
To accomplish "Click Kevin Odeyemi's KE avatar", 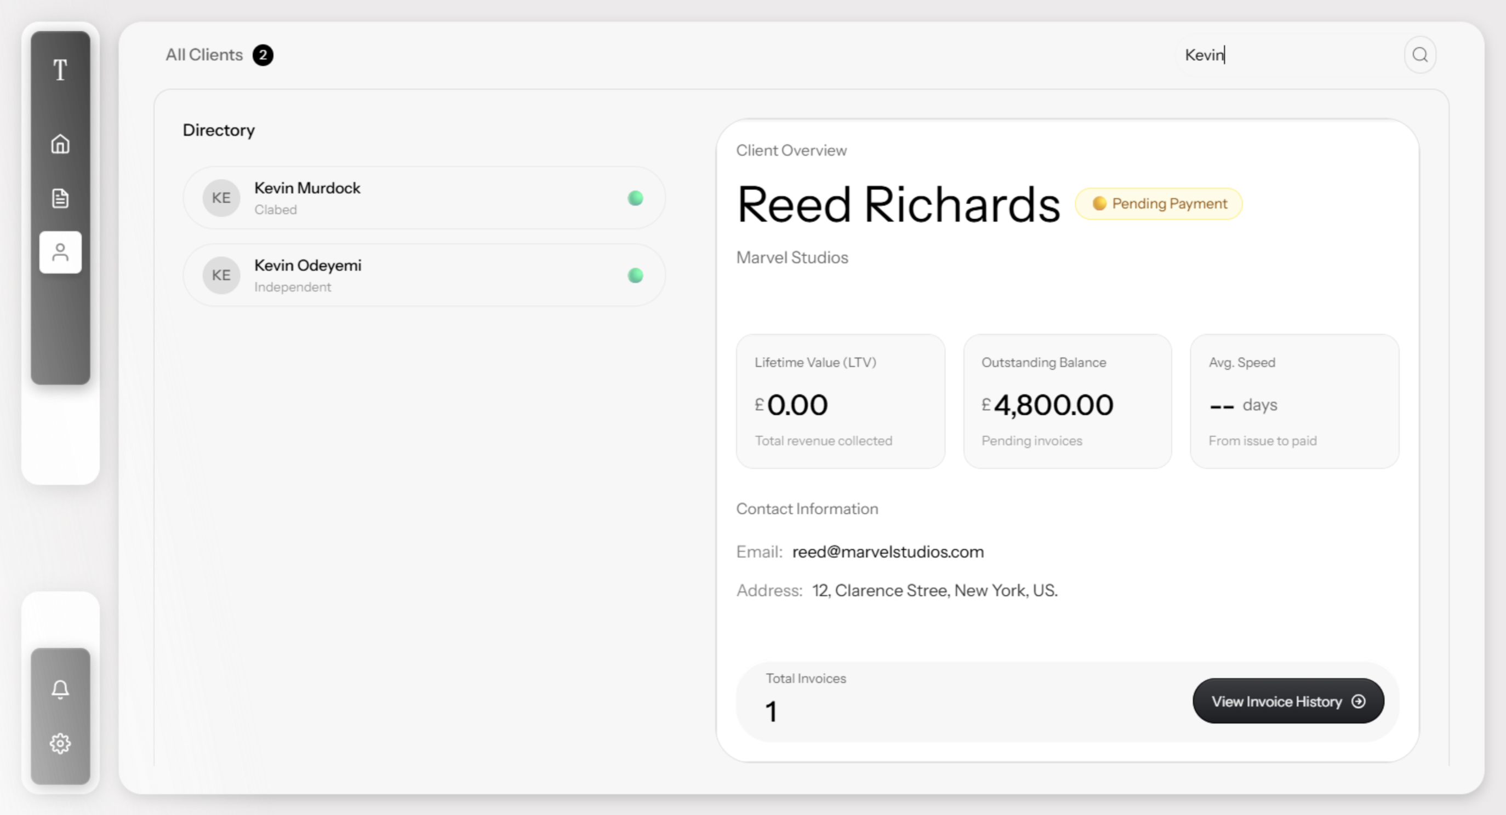I will coord(221,275).
